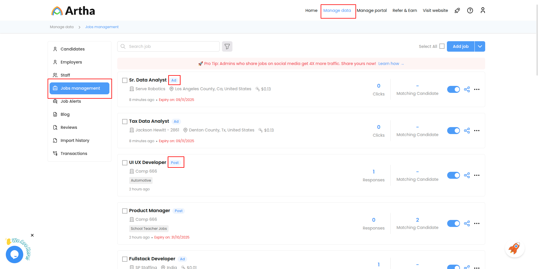Disable the Tax Data Analyst job toggle
538x269 pixels.
pyautogui.click(x=453, y=131)
